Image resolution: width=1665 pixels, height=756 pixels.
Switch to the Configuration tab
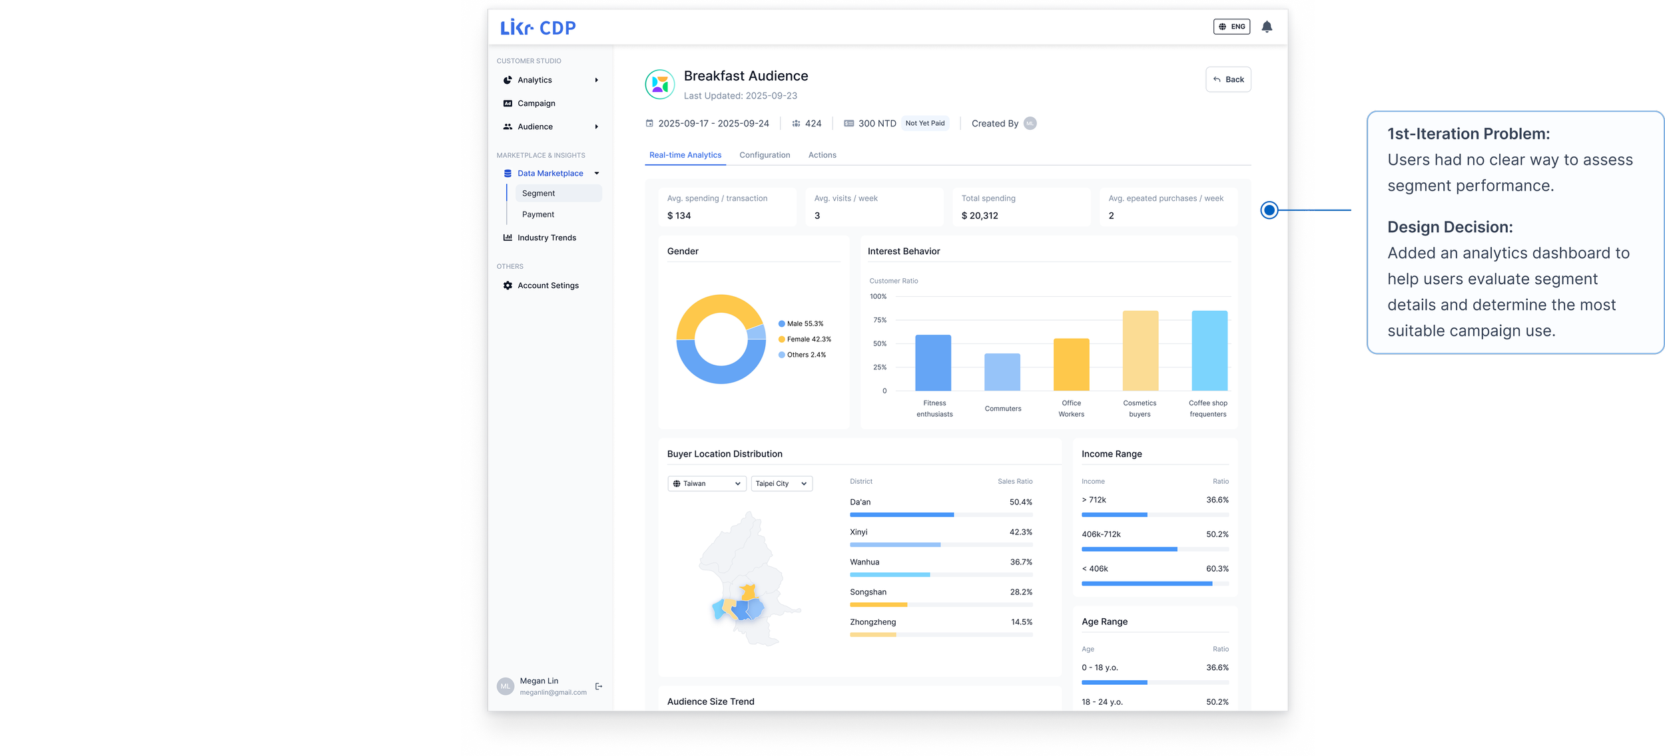pyautogui.click(x=765, y=155)
